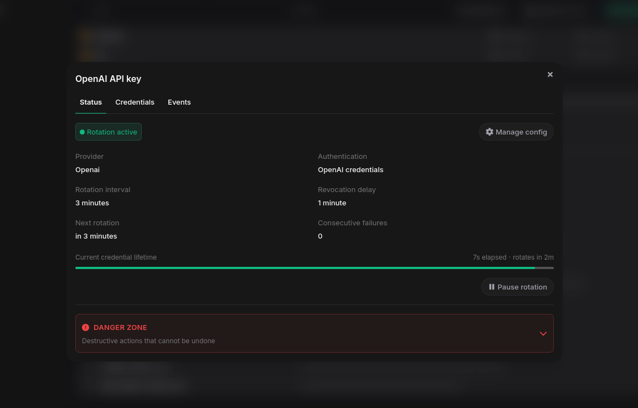Image resolution: width=638 pixels, height=408 pixels.
Task: Click the 'Provider' label
Action: (90, 157)
